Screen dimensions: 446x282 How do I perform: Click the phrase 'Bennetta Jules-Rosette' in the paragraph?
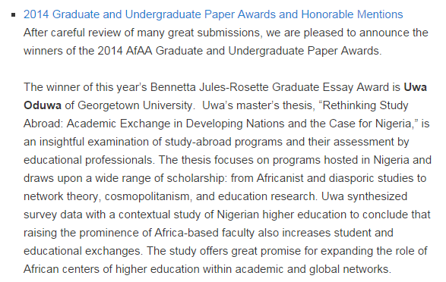tap(210, 87)
